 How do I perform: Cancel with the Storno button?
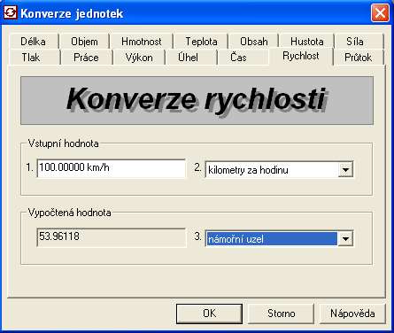click(x=281, y=314)
